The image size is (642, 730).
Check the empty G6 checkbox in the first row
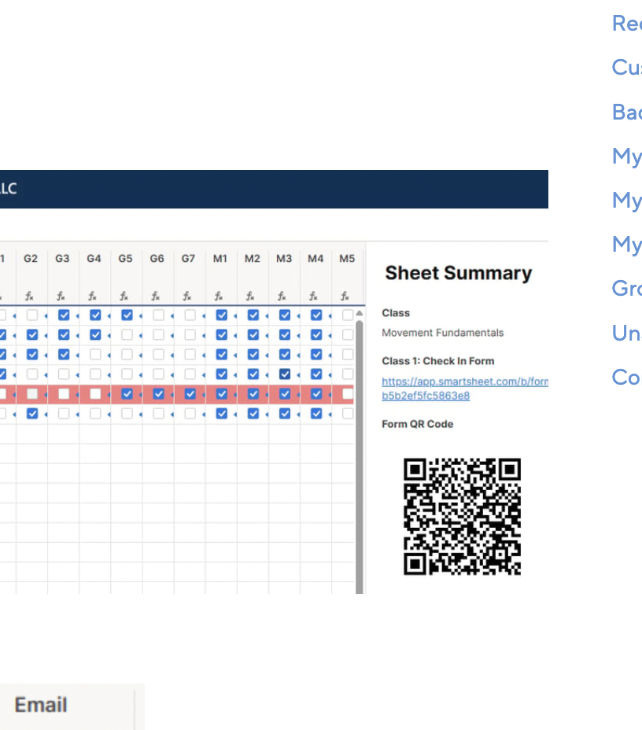pos(158,315)
